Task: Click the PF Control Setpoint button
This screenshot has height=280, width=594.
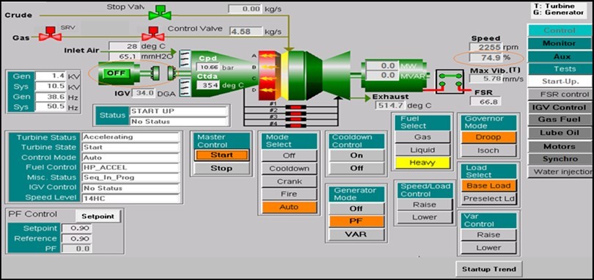Action: coord(98,216)
